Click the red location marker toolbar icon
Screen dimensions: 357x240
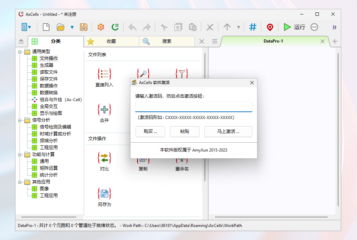pos(270,27)
